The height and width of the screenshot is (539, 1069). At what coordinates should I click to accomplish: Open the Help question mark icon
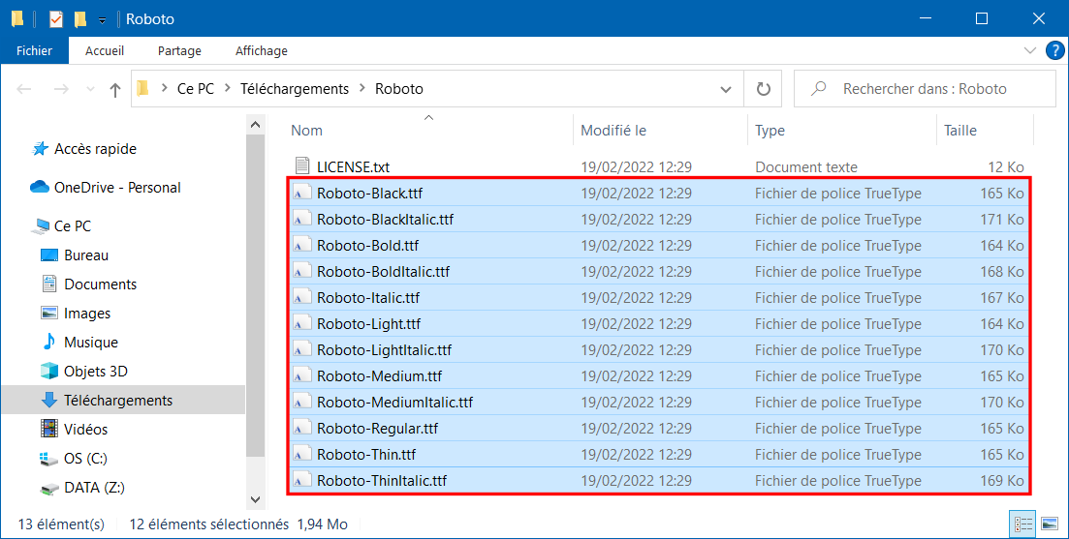point(1054,50)
